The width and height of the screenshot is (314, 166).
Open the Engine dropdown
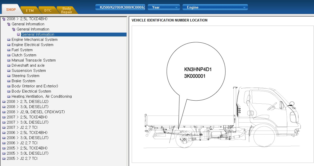pyautogui.click(x=215, y=7)
